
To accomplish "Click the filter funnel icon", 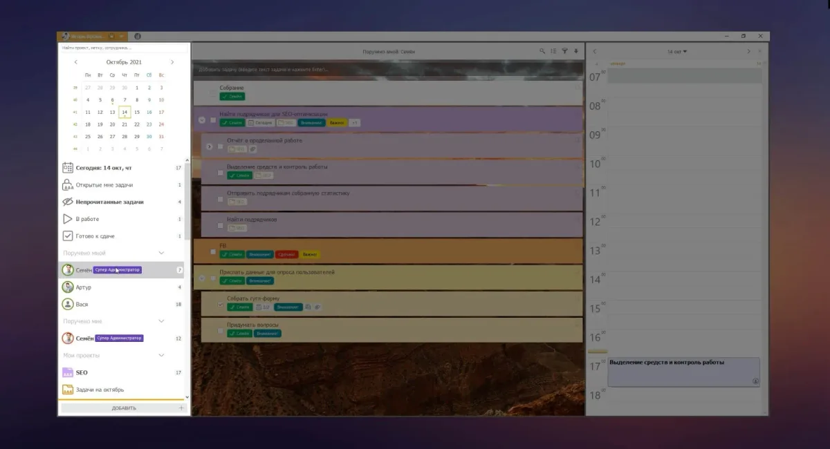I will click(564, 51).
